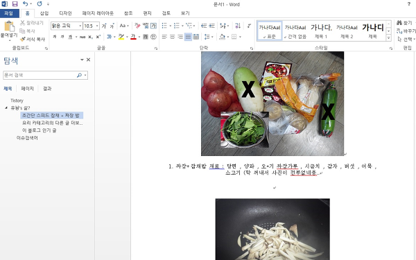
Task: Click the Help question mark icon
Action: 409,4
